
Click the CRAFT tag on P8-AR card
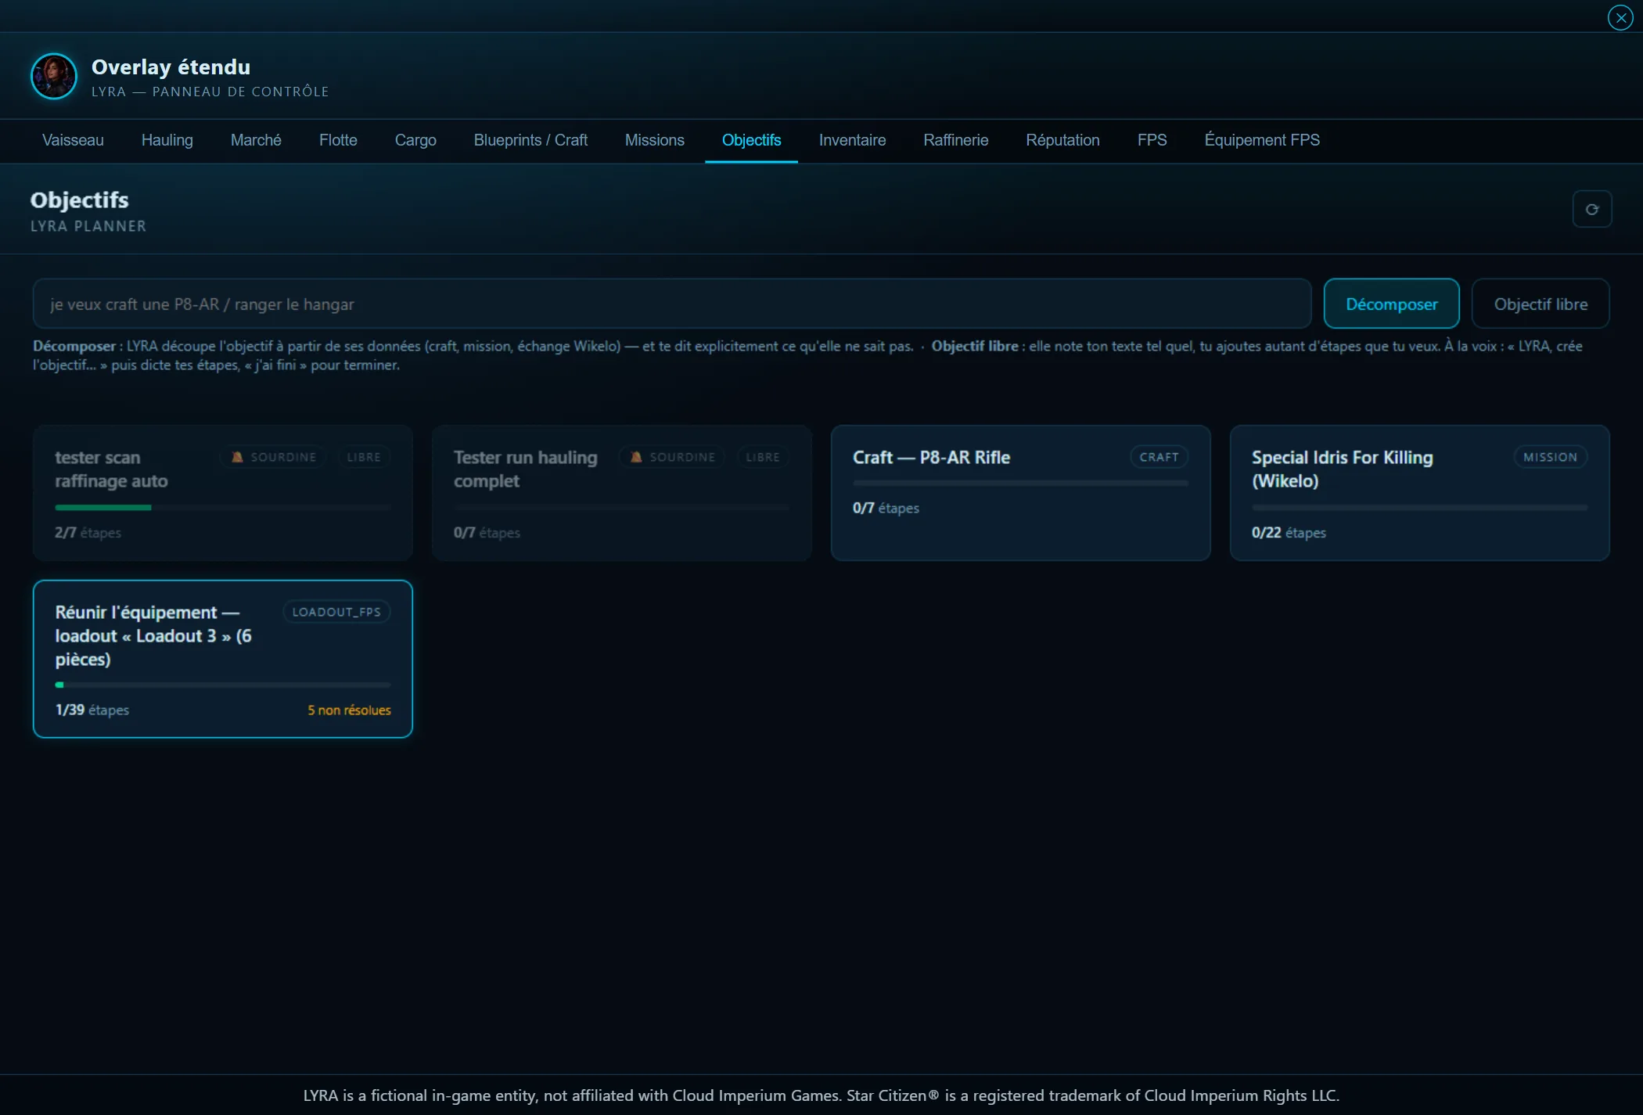coord(1159,457)
